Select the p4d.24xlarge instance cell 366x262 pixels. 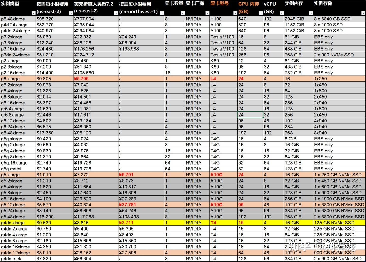(x=18, y=25)
